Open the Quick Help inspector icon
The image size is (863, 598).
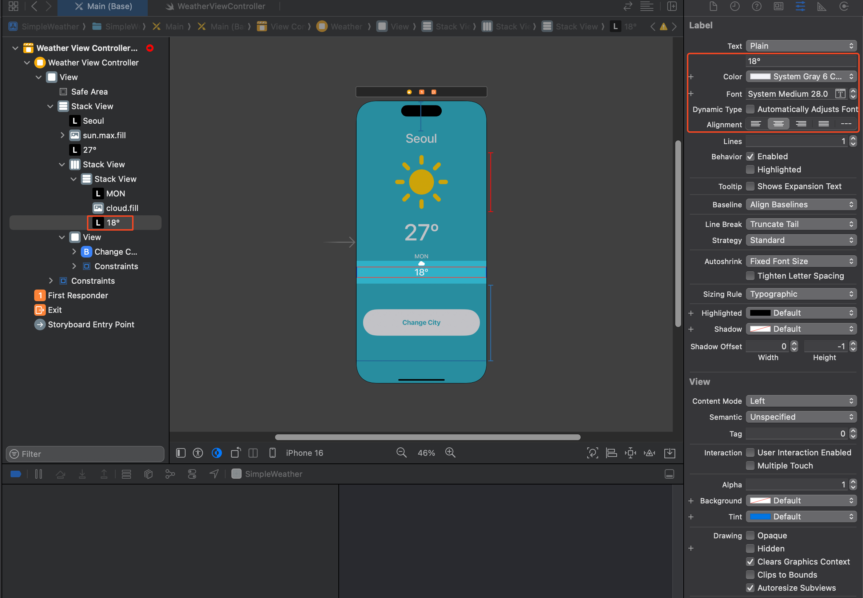coord(756,7)
